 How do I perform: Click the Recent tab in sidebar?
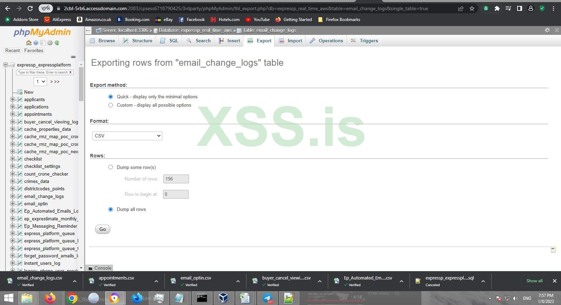pyautogui.click(x=13, y=50)
